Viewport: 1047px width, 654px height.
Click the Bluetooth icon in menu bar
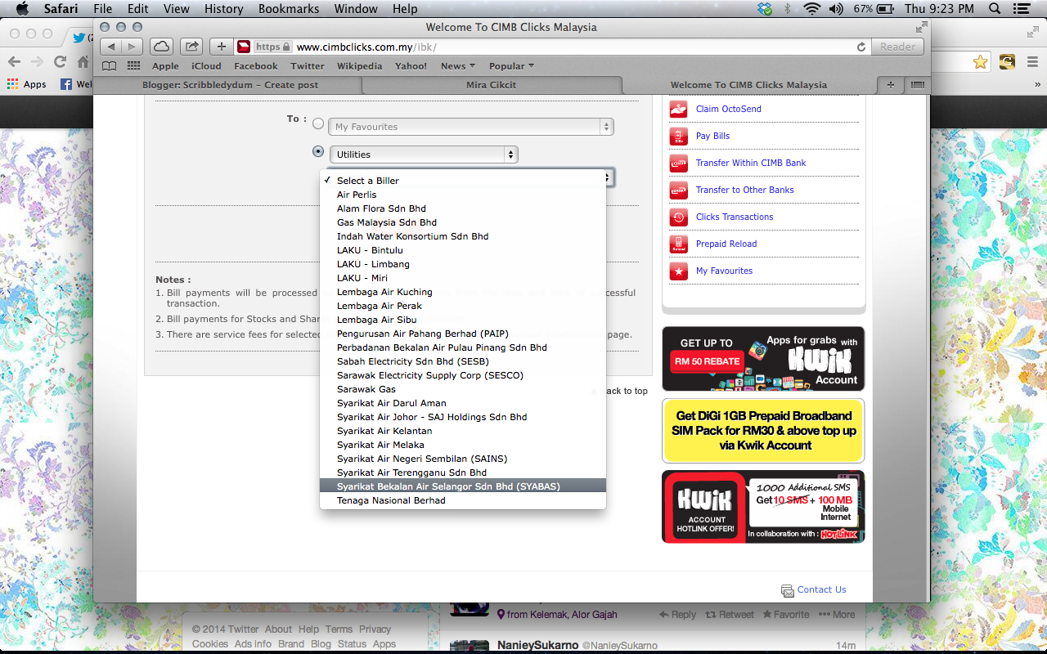click(x=788, y=9)
